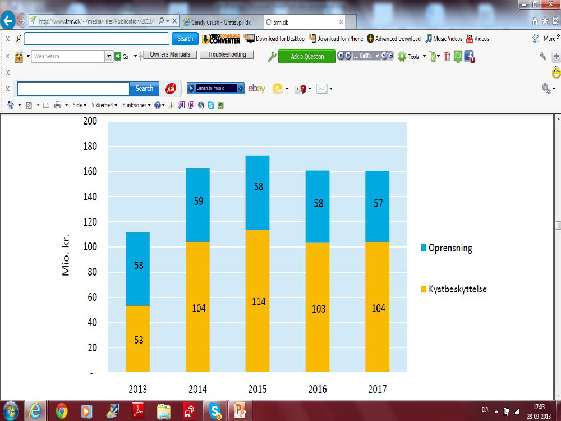Viewport: 561px width, 421px height.
Task: Open the browser Favorites star icon
Action: [x=545, y=21]
